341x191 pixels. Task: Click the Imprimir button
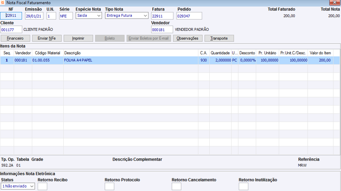point(78,38)
